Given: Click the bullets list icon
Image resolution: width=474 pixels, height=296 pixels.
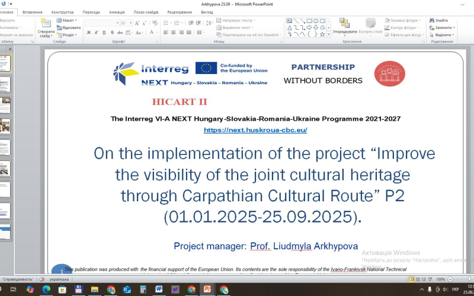Looking at the screenshot, I should tap(167, 22).
